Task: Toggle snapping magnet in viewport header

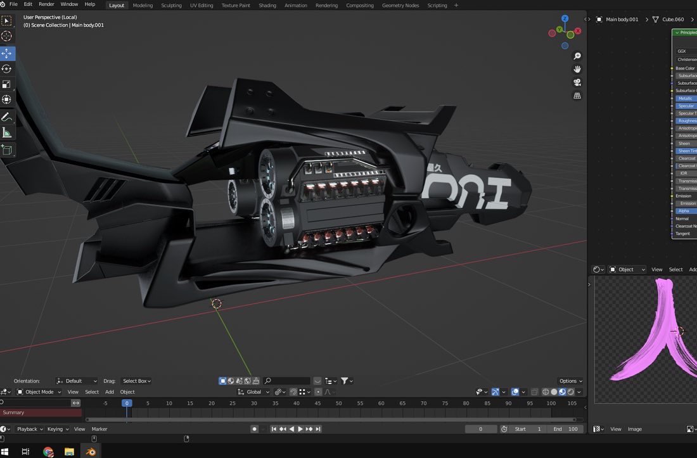Action: (x=293, y=392)
